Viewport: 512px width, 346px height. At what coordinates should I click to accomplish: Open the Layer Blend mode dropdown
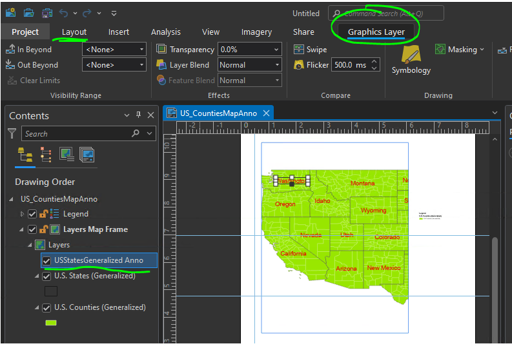coord(277,65)
